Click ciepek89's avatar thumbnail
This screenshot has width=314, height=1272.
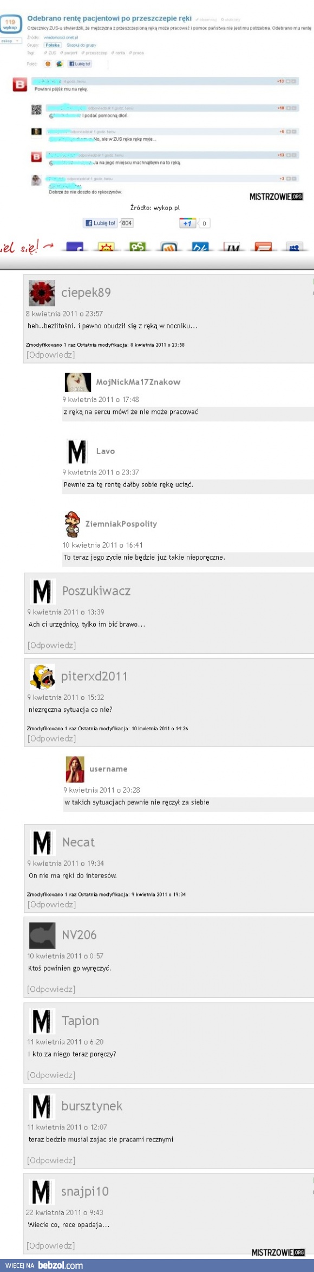coord(42,293)
